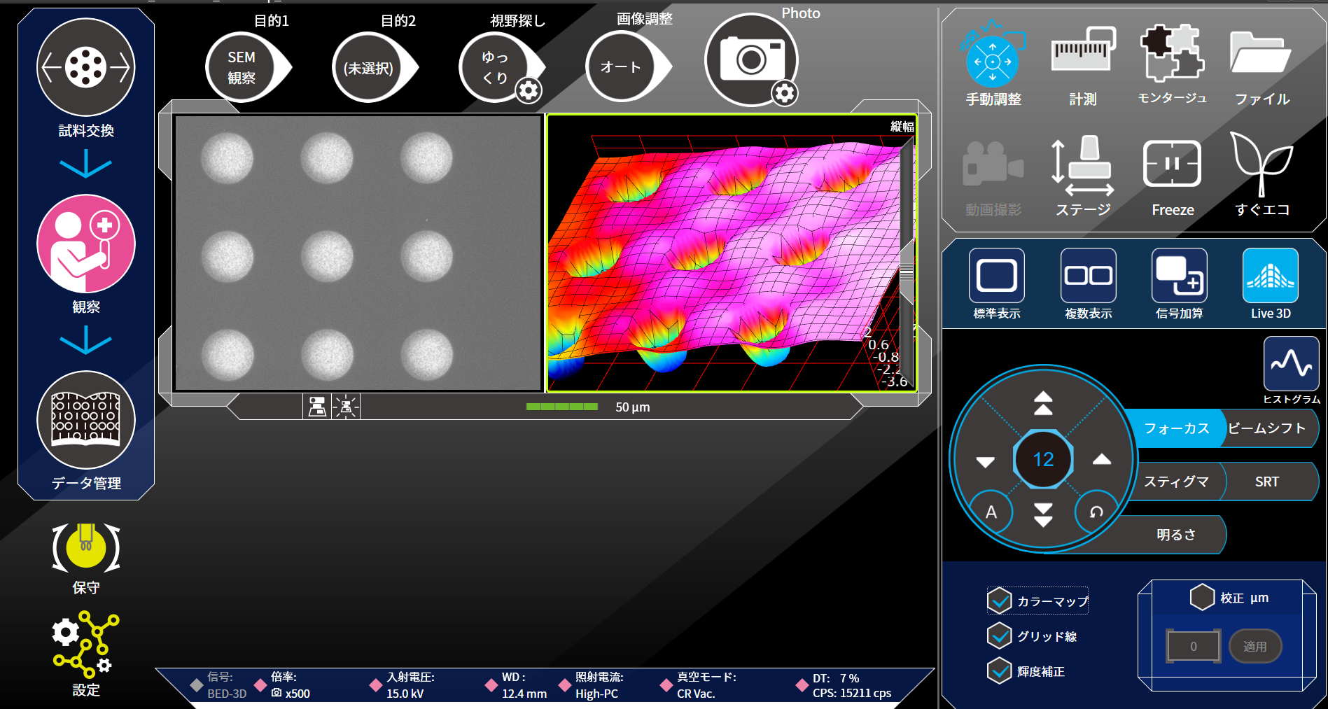The height and width of the screenshot is (709, 1328).
Task: Click the Photo camera capture icon
Action: [x=750, y=59]
